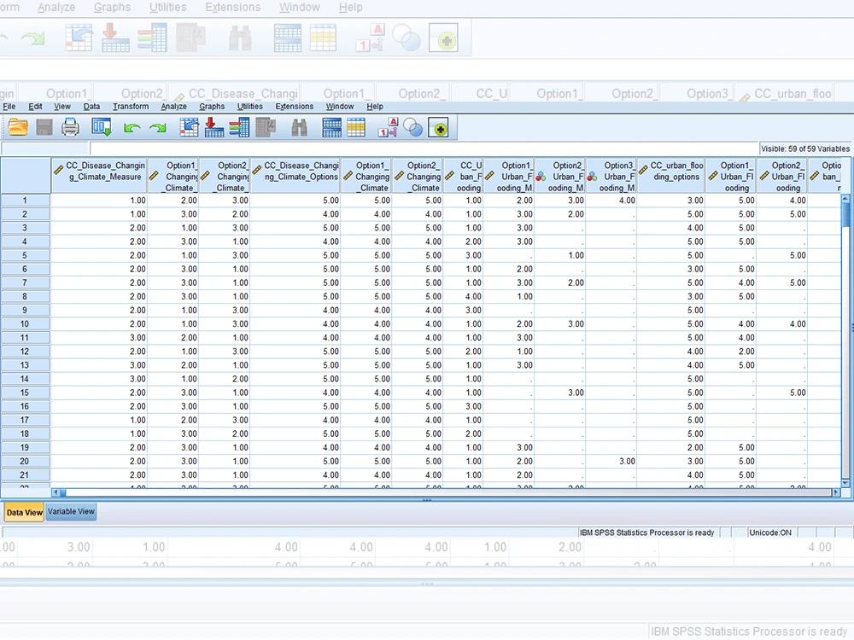Open the Edit menu
Image resolution: width=854 pixels, height=640 pixels.
click(x=35, y=107)
